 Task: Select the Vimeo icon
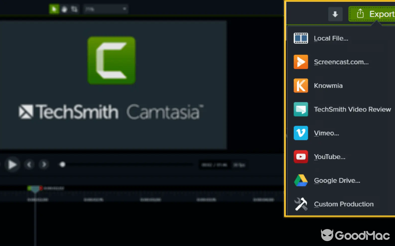pos(301,133)
